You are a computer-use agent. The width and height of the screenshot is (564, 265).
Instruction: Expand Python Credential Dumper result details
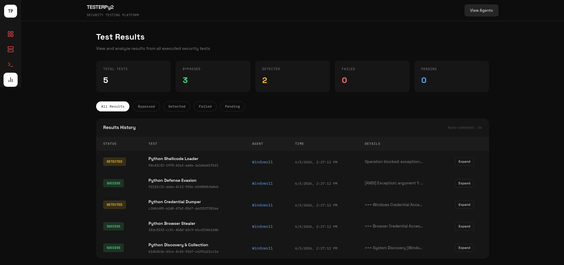coord(464,205)
